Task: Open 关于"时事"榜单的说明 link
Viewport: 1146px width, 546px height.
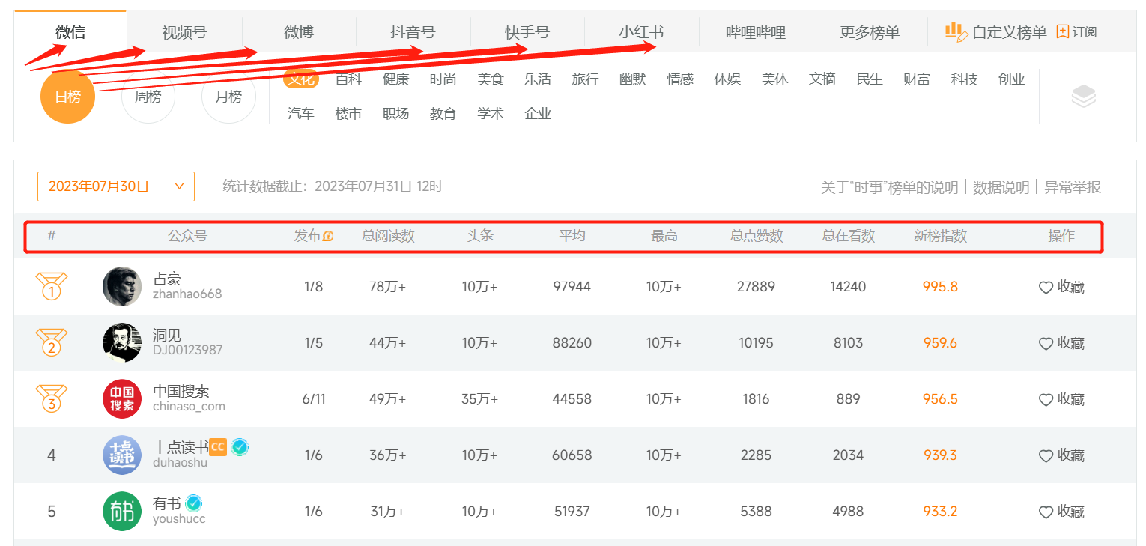Action: [x=890, y=187]
